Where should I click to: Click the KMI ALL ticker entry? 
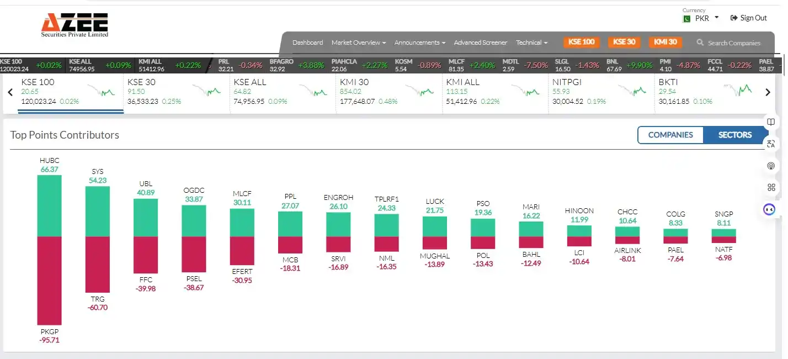[170, 65]
